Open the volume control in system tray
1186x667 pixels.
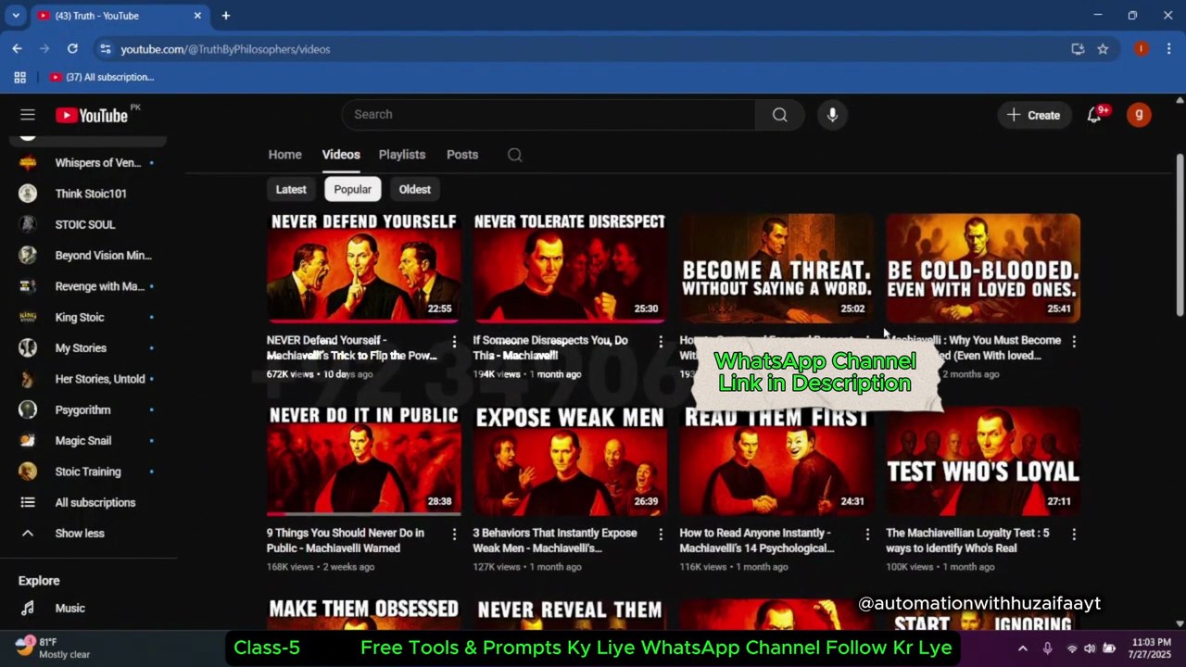(1090, 648)
